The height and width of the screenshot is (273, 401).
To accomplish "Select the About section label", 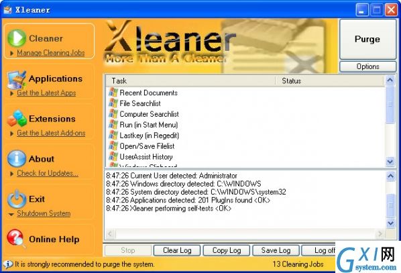I will click(x=41, y=159).
